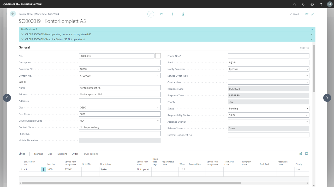Viewport: 334px width, 187px height.
Task: Open Customer No. dropdown
Action: (x=158, y=69)
